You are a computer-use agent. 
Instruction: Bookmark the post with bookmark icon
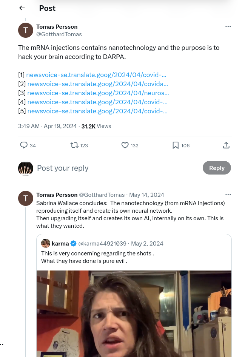tap(176, 145)
